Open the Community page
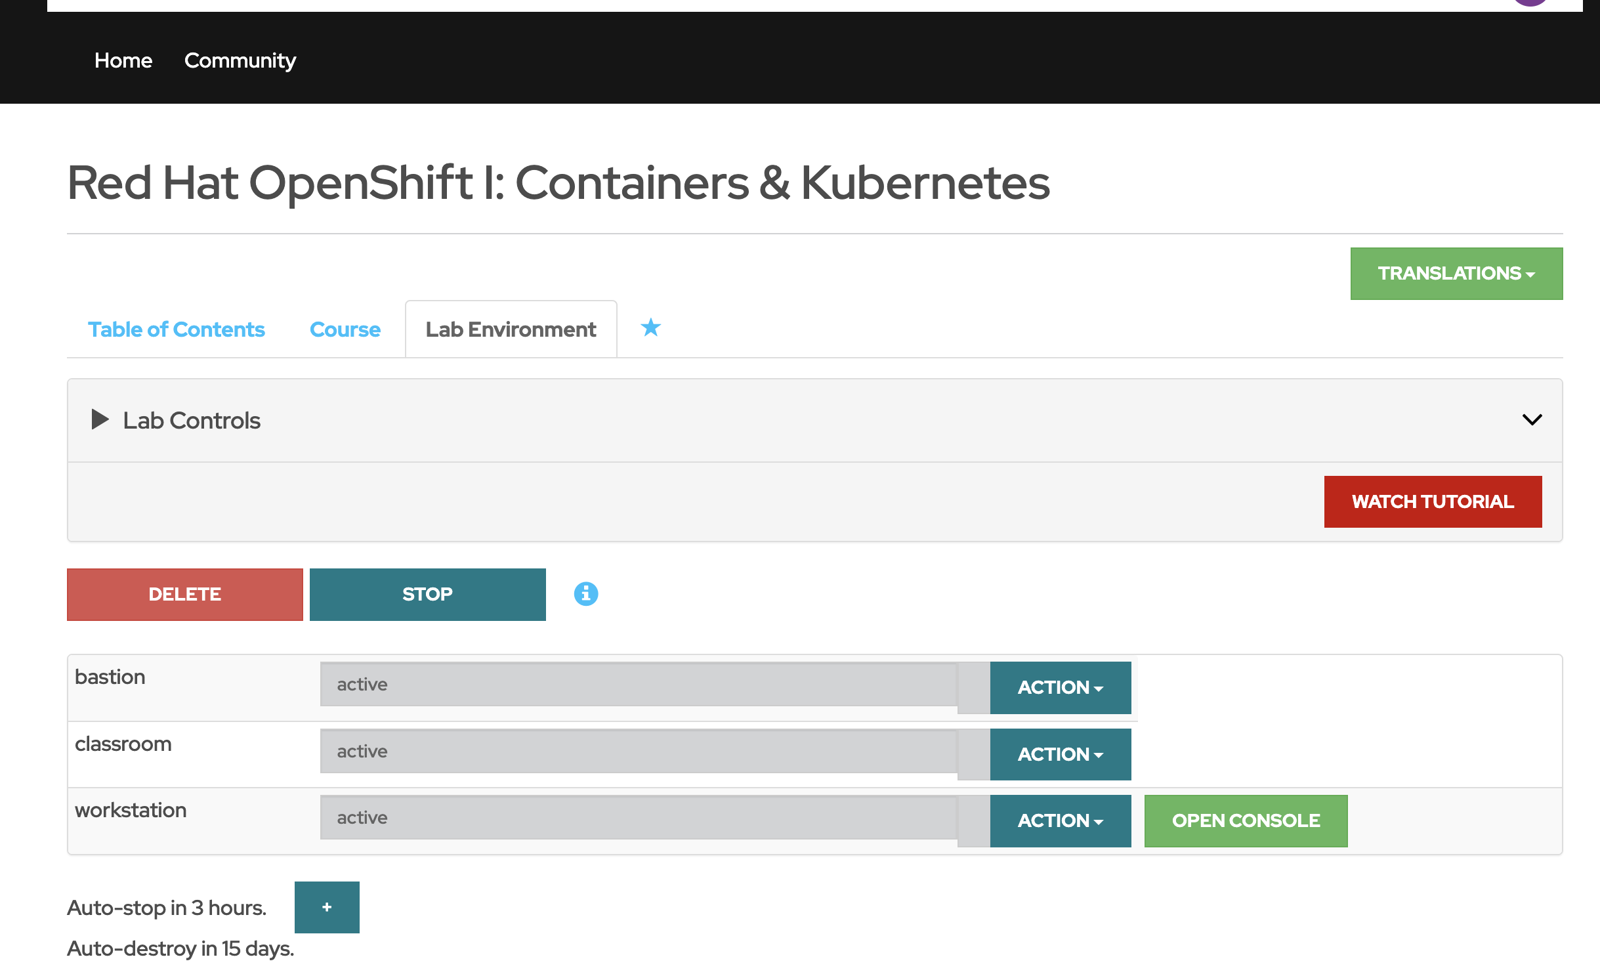 [240, 60]
